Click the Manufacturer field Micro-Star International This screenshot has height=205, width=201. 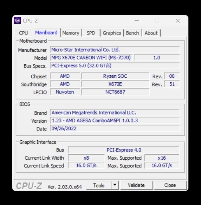[115, 50]
